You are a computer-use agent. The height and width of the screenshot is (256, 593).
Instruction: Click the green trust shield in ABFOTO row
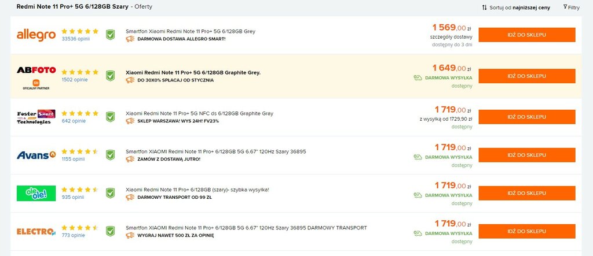110,76
